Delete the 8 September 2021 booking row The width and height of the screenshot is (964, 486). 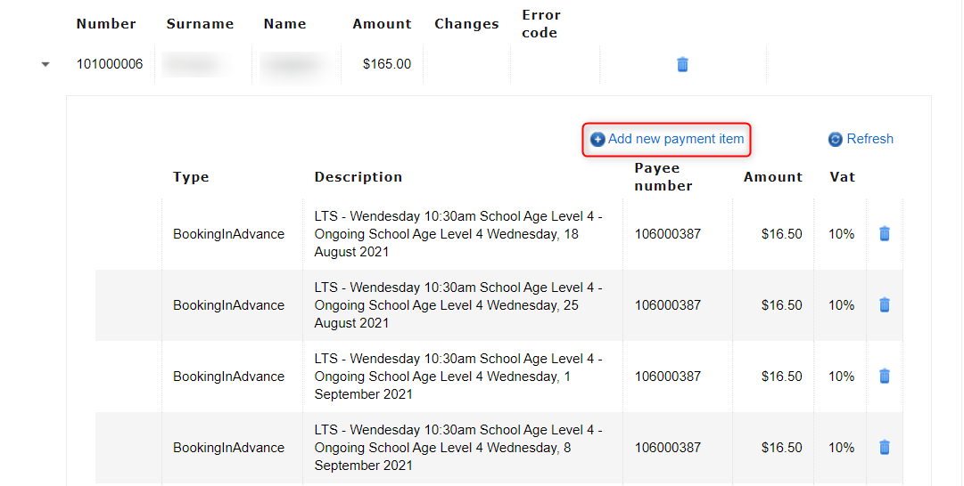(x=885, y=448)
